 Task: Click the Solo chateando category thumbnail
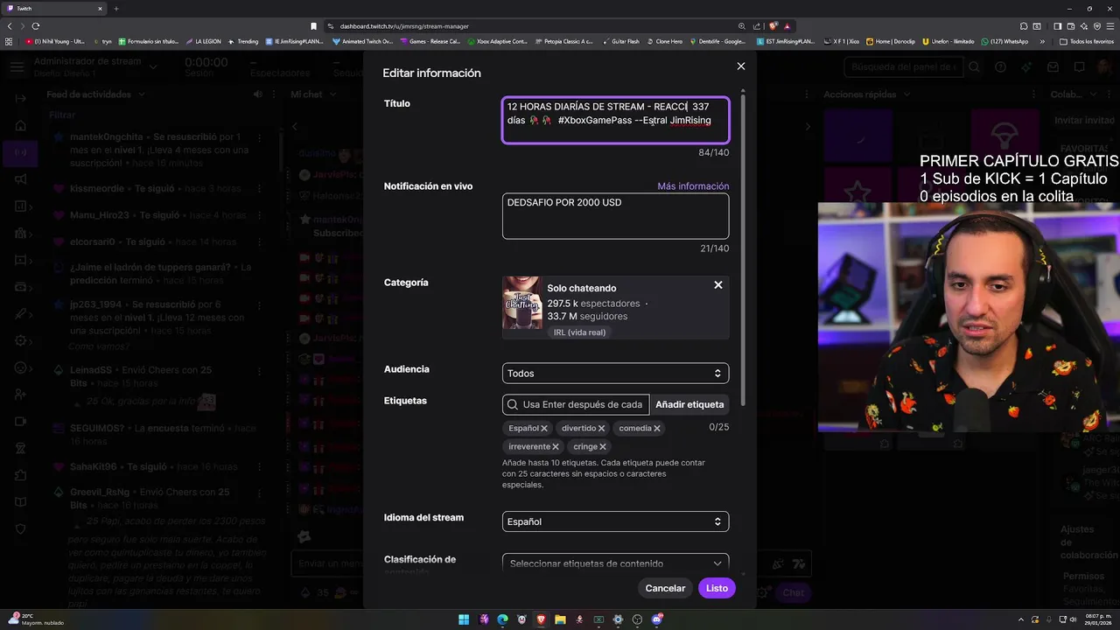[x=521, y=303]
